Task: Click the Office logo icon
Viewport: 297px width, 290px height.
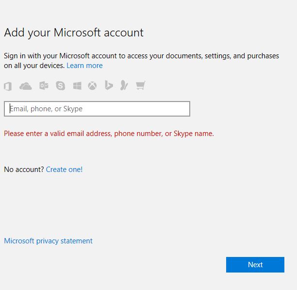Action: coord(8,86)
